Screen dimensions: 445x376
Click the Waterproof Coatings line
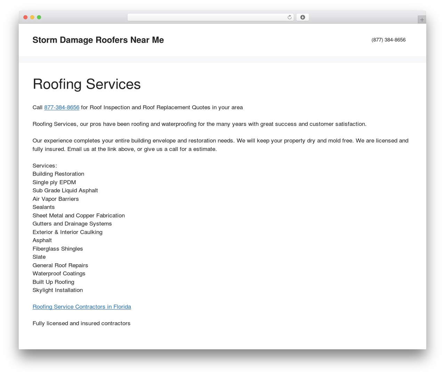[x=59, y=274]
